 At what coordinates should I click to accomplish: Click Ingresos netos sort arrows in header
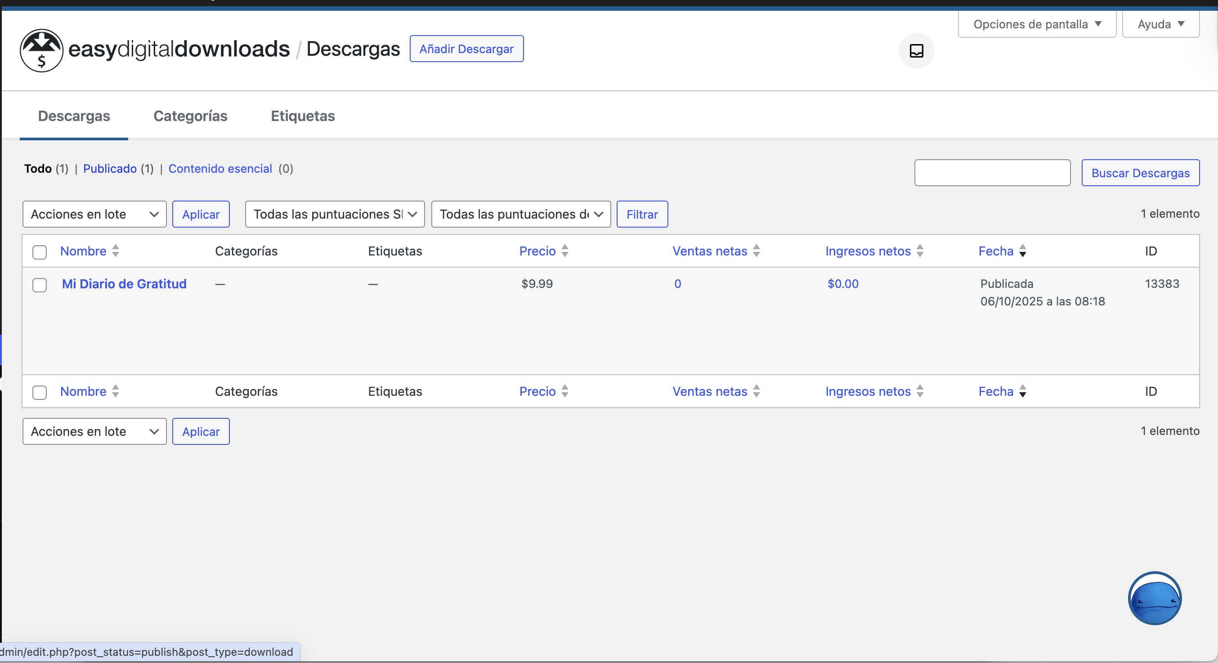click(x=919, y=251)
